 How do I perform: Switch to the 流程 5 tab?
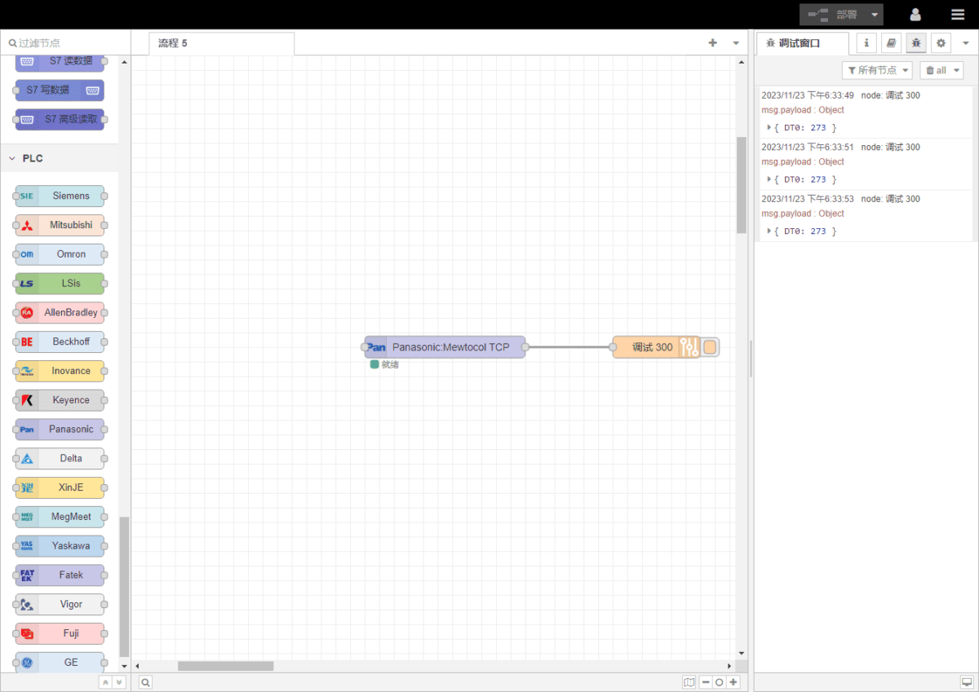point(220,43)
